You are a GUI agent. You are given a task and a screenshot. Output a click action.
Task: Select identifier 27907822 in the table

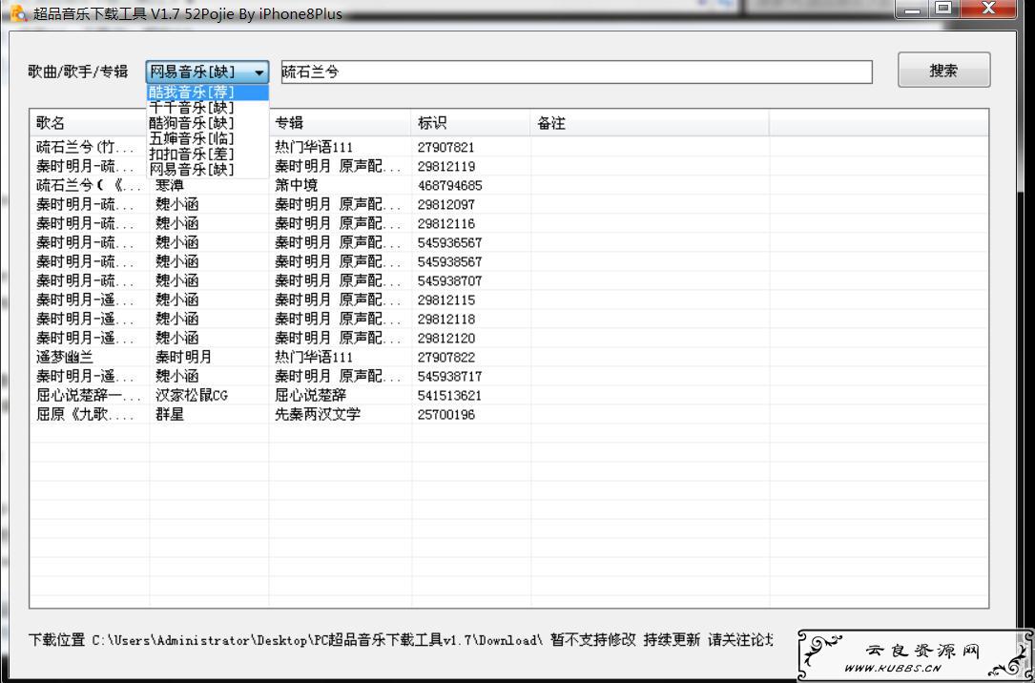446,358
